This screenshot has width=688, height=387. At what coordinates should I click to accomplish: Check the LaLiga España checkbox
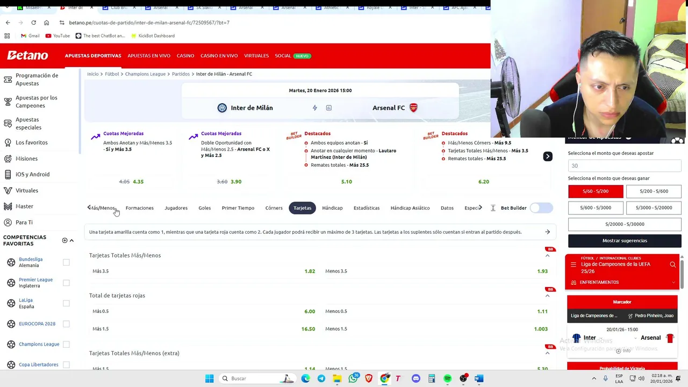point(66,303)
